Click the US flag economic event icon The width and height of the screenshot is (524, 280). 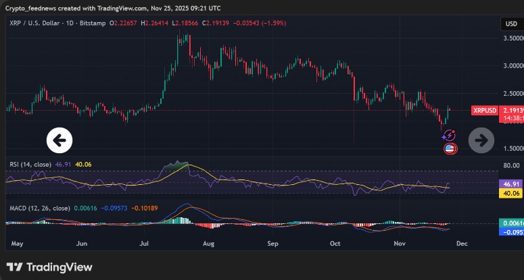tap(449, 148)
